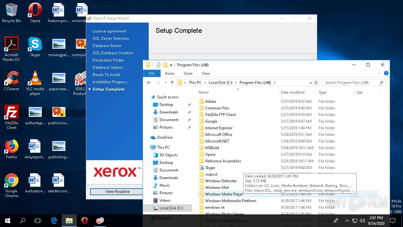This screenshot has width=403, height=227.
Task: Click the taskbar search icon
Action: point(23,221)
